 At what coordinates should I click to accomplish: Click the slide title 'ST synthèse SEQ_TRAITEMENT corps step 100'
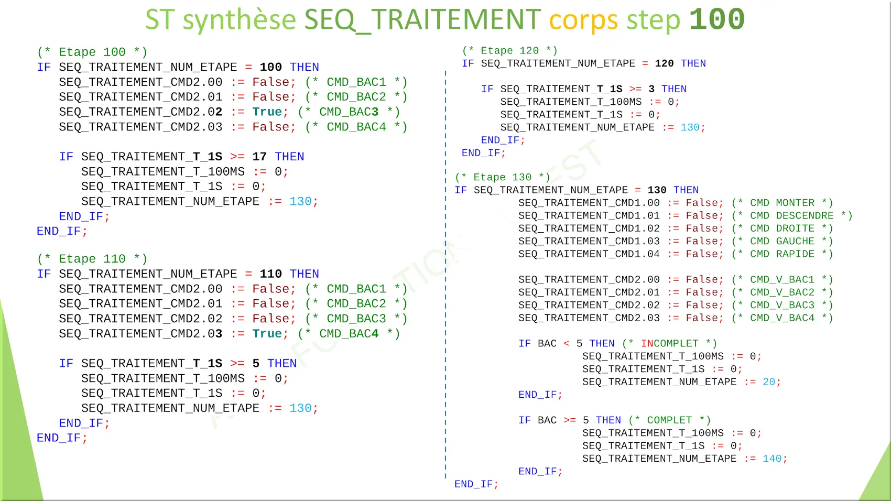pos(445,20)
